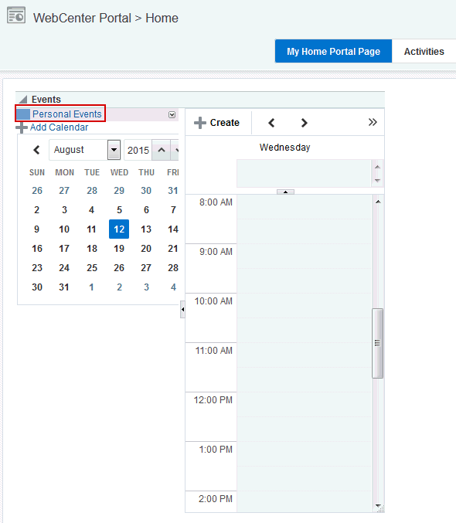Increase the year with up arrow
Screen dimensions: 456x523
click(162, 150)
